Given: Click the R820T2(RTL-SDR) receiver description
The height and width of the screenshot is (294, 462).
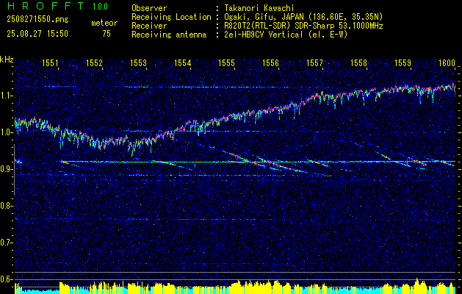Looking at the screenshot, I should pyautogui.click(x=303, y=26).
